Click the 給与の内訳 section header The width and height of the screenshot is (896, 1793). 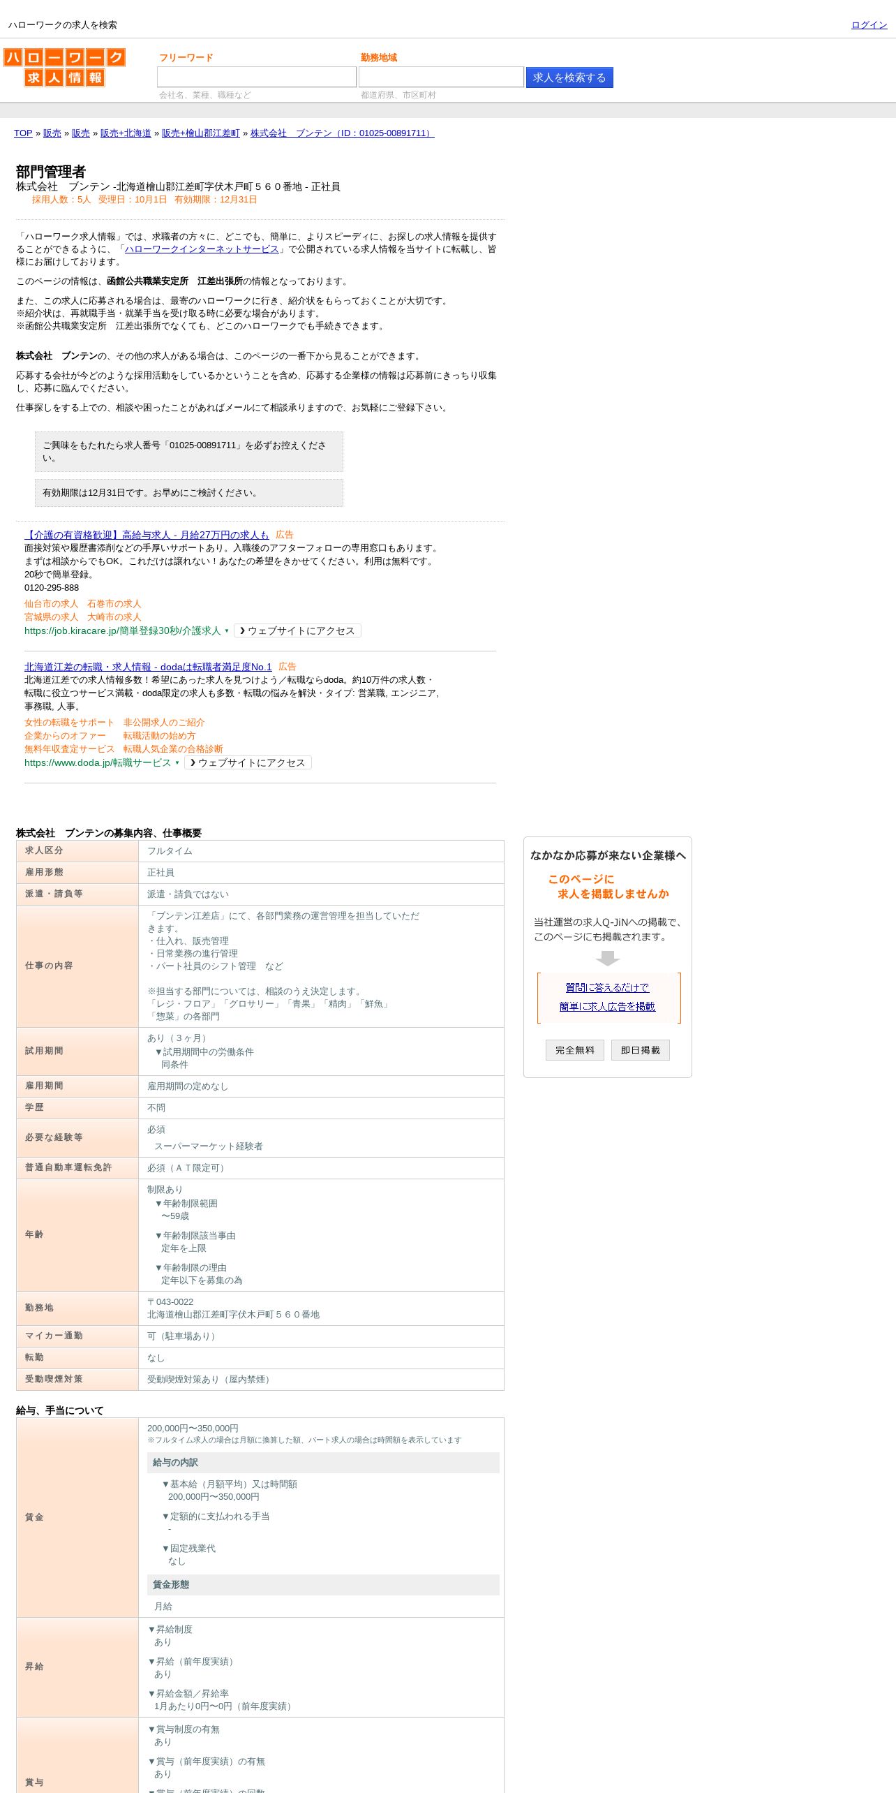coord(323,1463)
